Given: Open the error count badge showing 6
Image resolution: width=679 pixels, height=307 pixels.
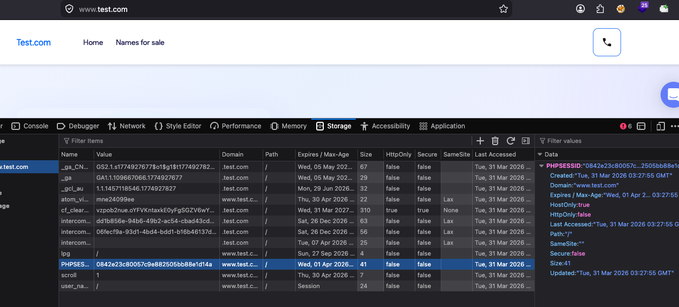Looking at the screenshot, I should point(626,126).
